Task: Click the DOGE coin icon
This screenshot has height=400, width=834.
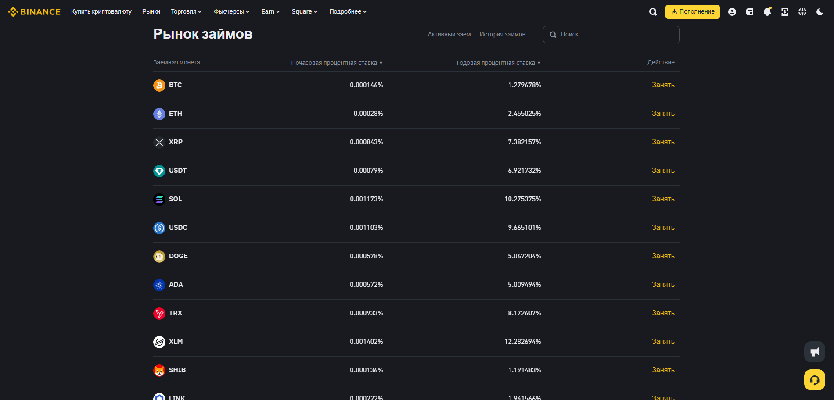Action: [x=159, y=257]
